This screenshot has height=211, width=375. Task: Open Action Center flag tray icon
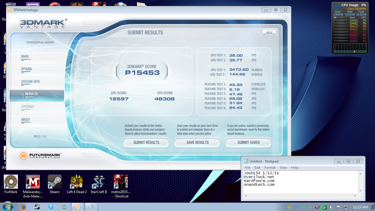point(338,207)
